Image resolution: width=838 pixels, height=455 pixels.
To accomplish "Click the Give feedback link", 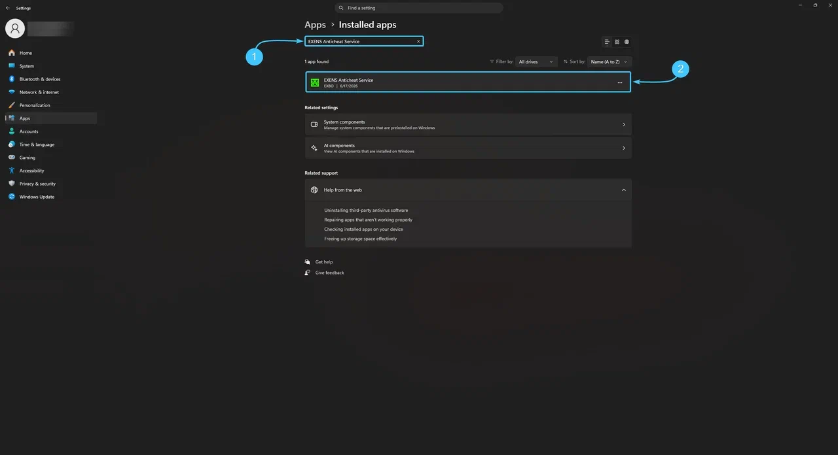I will pyautogui.click(x=329, y=273).
